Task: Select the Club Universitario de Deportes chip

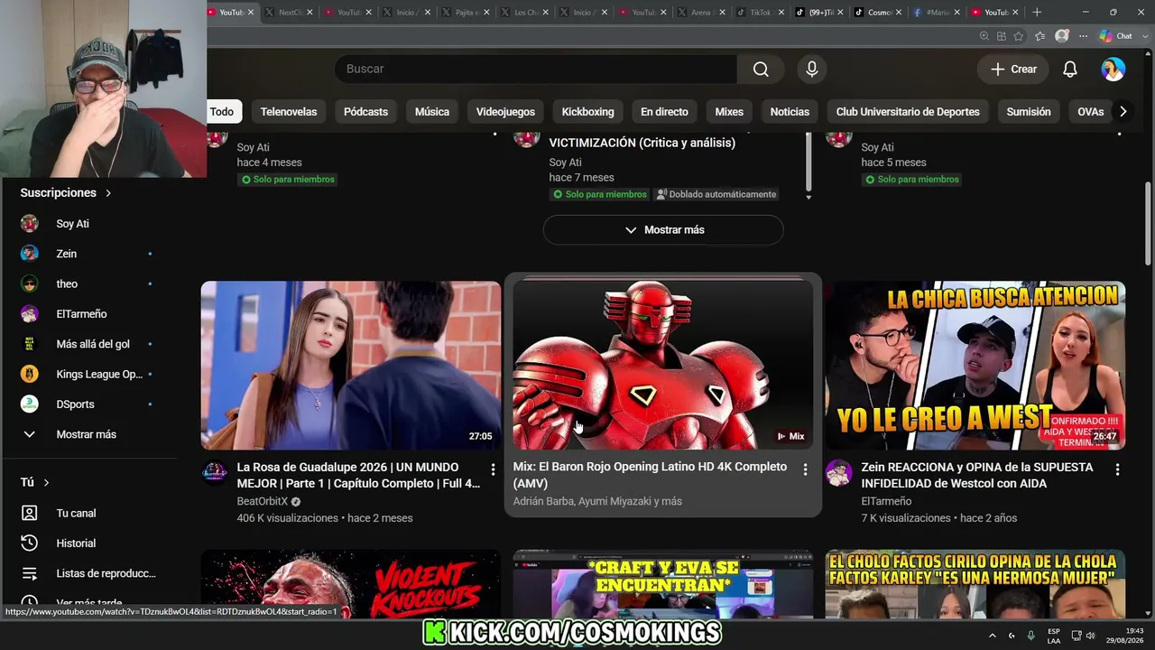Action: click(908, 112)
